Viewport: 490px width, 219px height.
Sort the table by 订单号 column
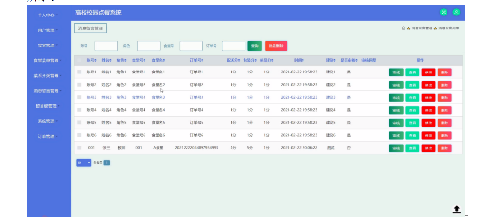[197, 60]
